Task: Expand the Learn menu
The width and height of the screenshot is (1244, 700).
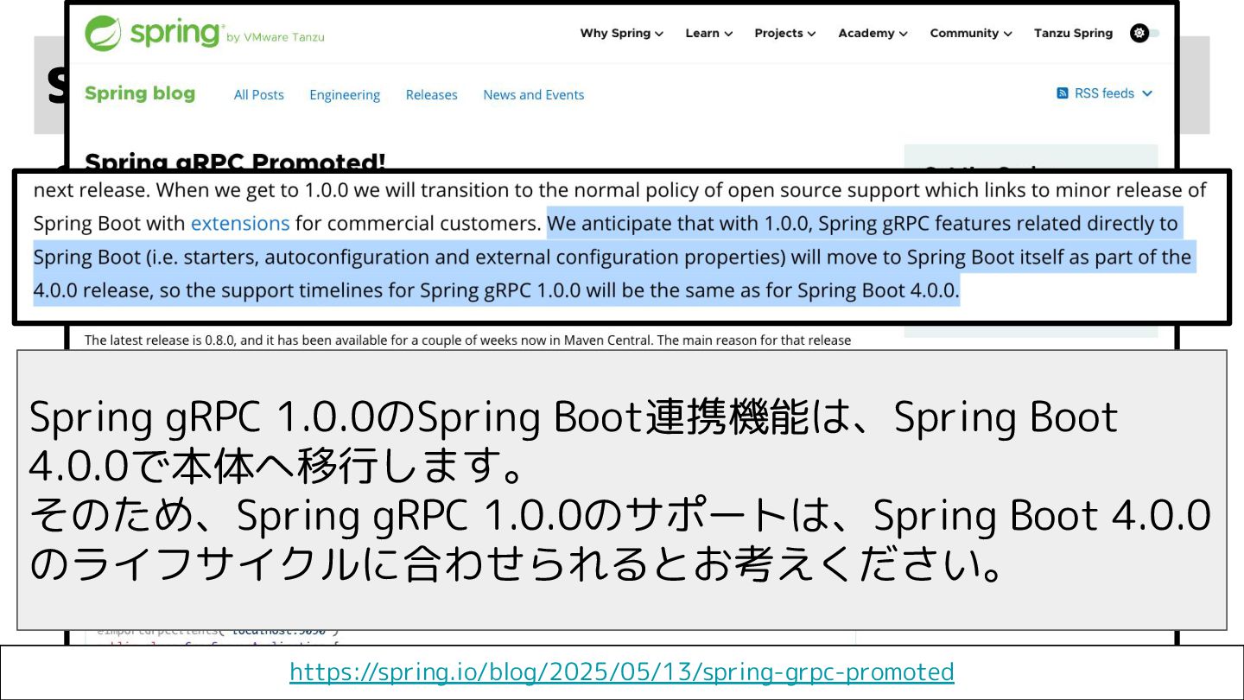Action: coord(708,33)
